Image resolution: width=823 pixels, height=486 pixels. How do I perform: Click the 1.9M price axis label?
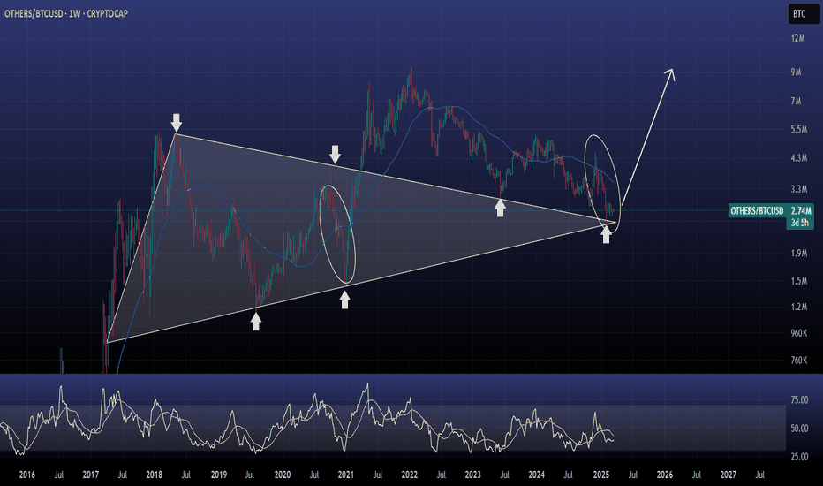[x=799, y=254]
